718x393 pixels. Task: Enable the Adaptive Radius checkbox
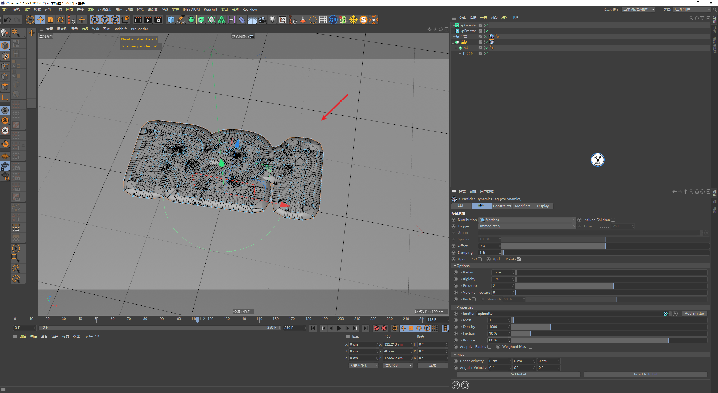[489, 347]
